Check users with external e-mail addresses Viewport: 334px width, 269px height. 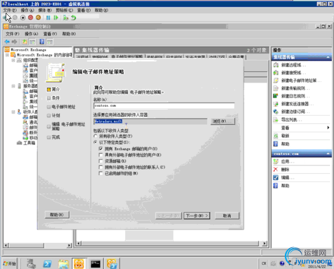(100, 155)
